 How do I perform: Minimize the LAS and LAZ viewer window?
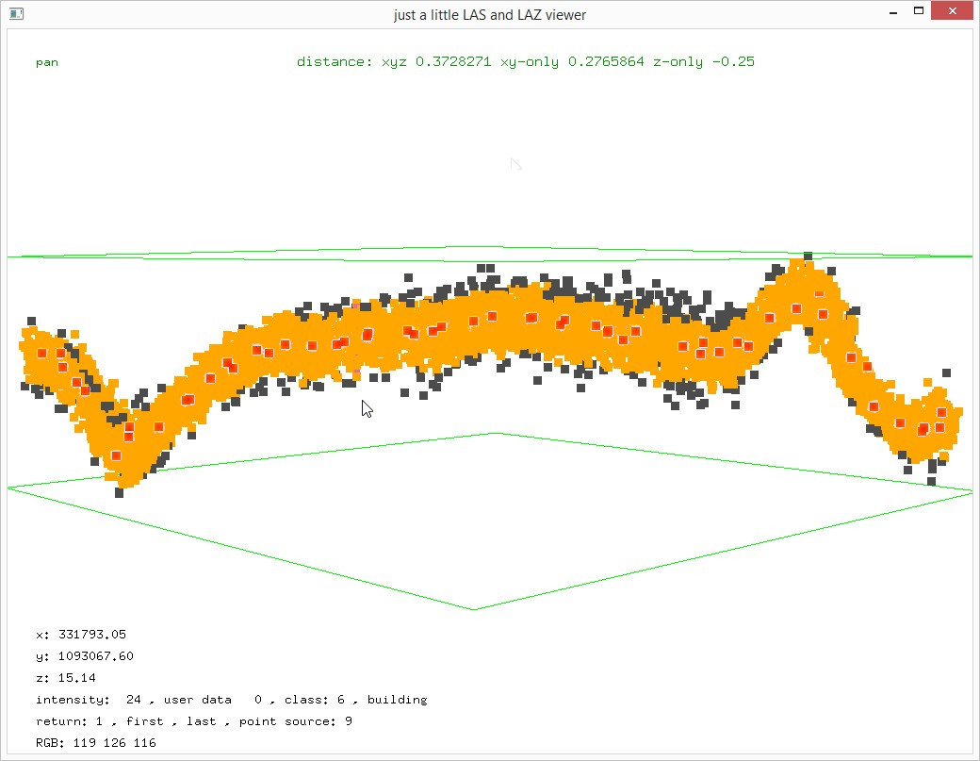(893, 12)
